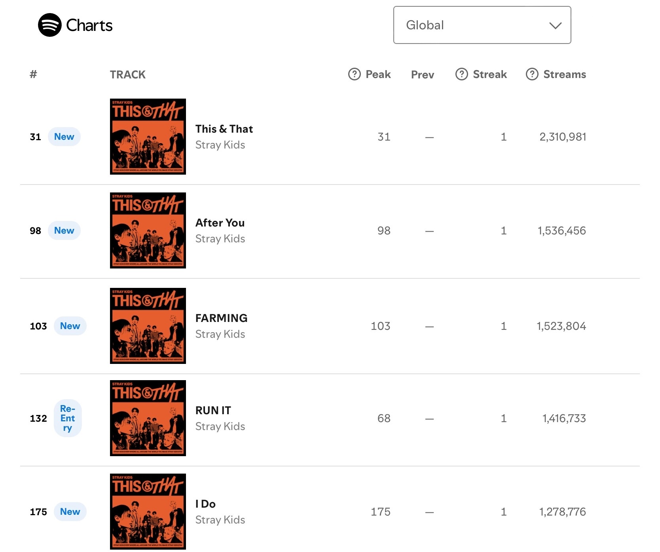Open the Global region dropdown
Image resolution: width=660 pixels, height=552 pixels.
[482, 25]
